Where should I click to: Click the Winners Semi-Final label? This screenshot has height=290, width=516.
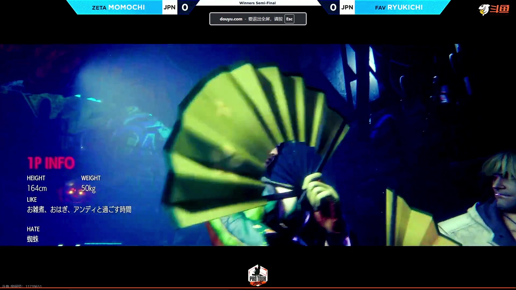257,3
